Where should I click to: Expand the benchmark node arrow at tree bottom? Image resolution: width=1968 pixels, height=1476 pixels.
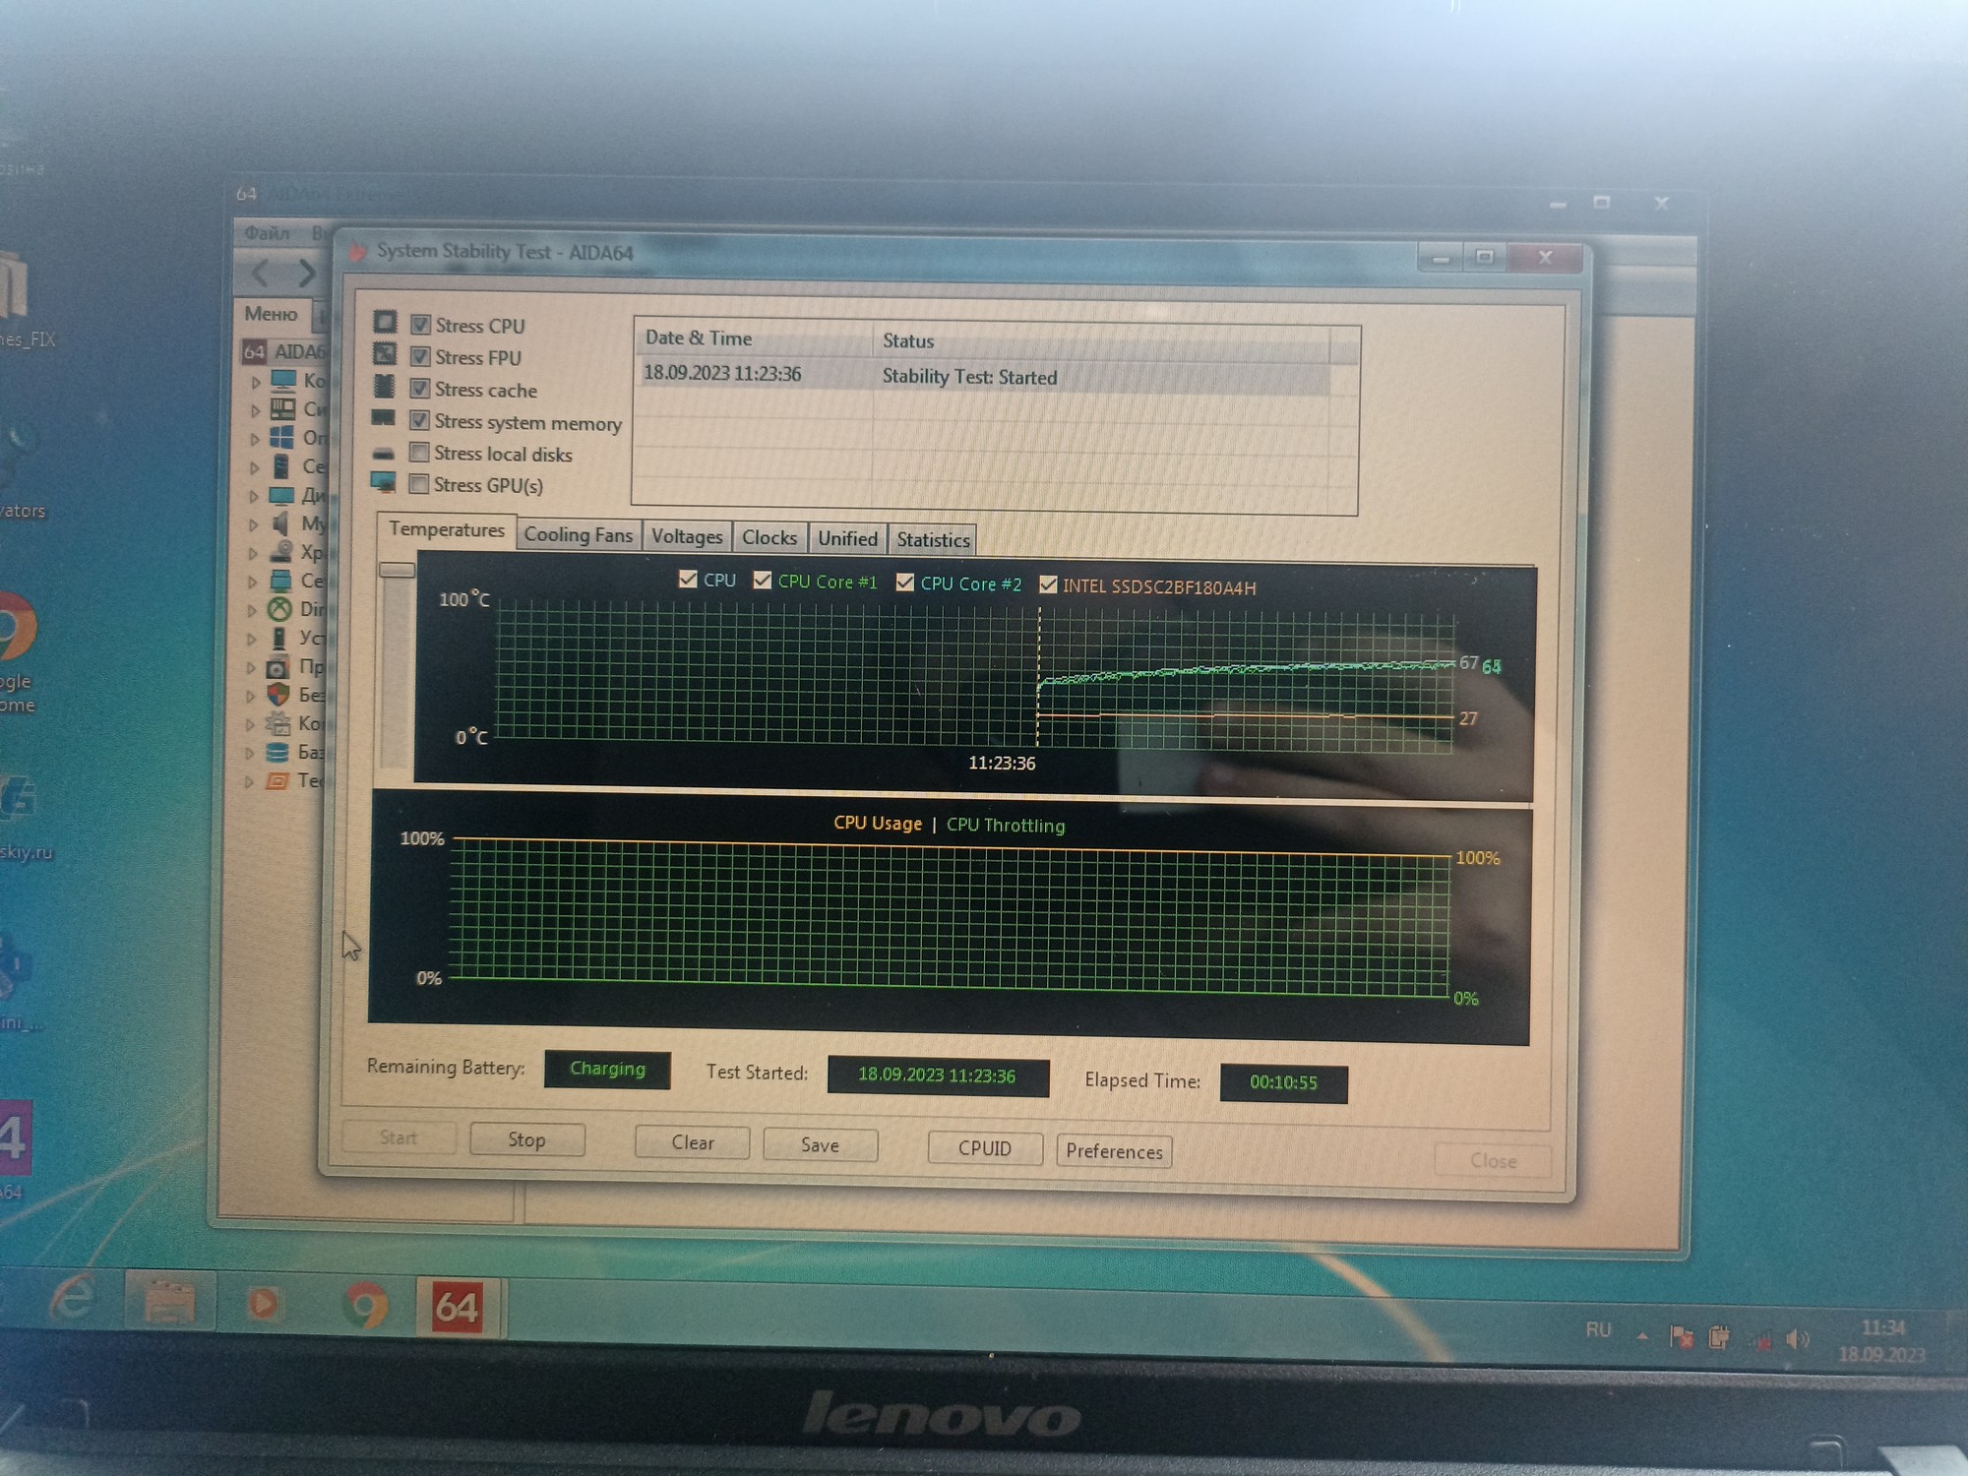[250, 782]
